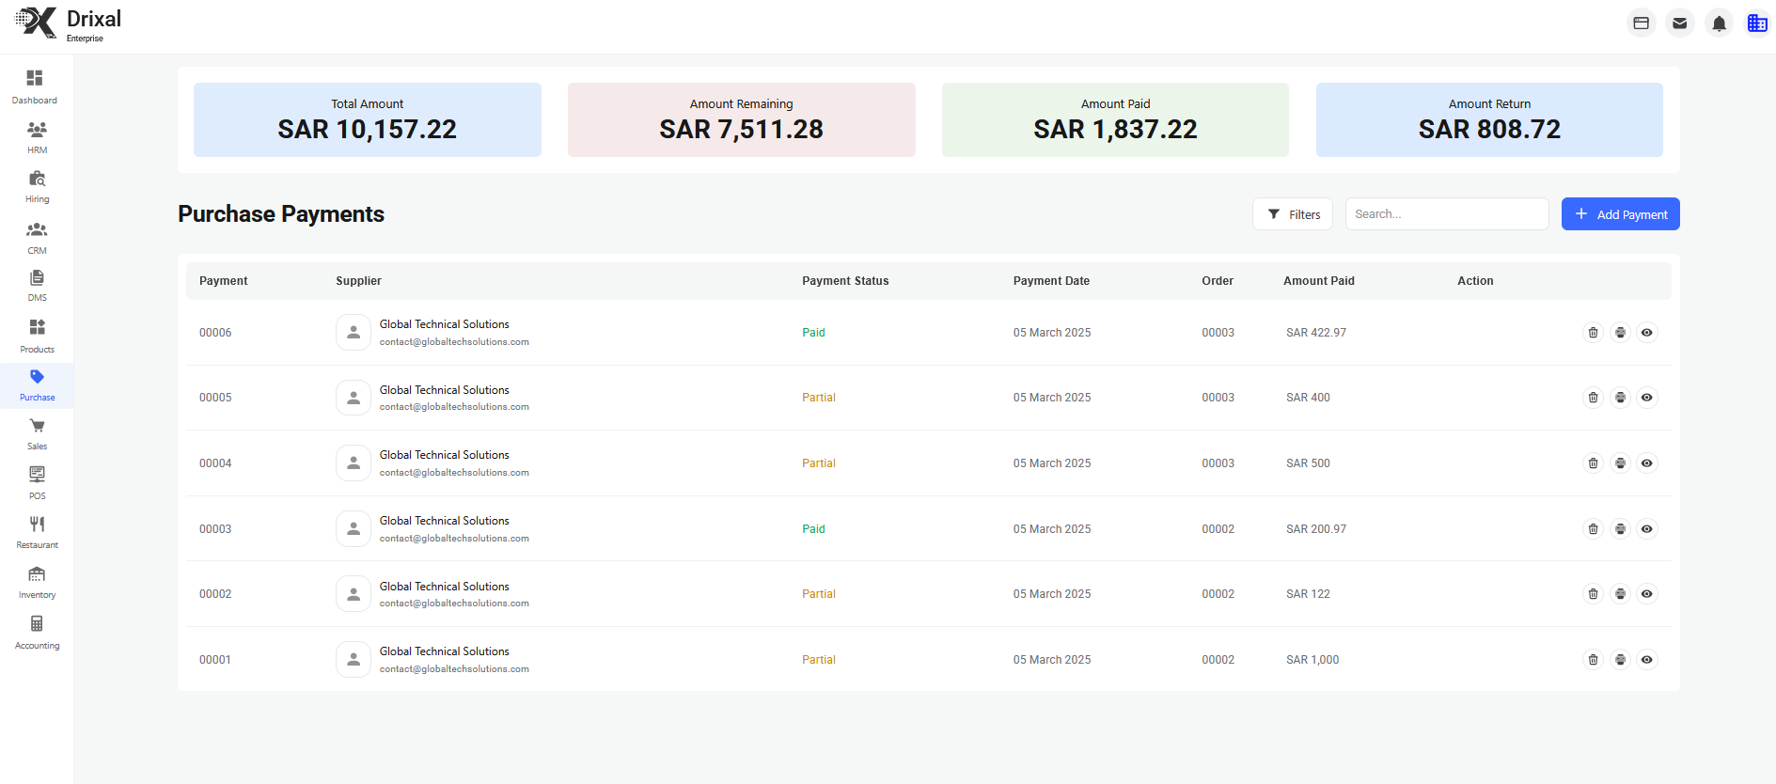Open the Filters dropdown

pyautogui.click(x=1293, y=214)
